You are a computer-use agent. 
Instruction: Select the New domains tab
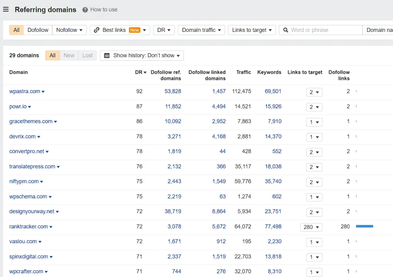69,55
